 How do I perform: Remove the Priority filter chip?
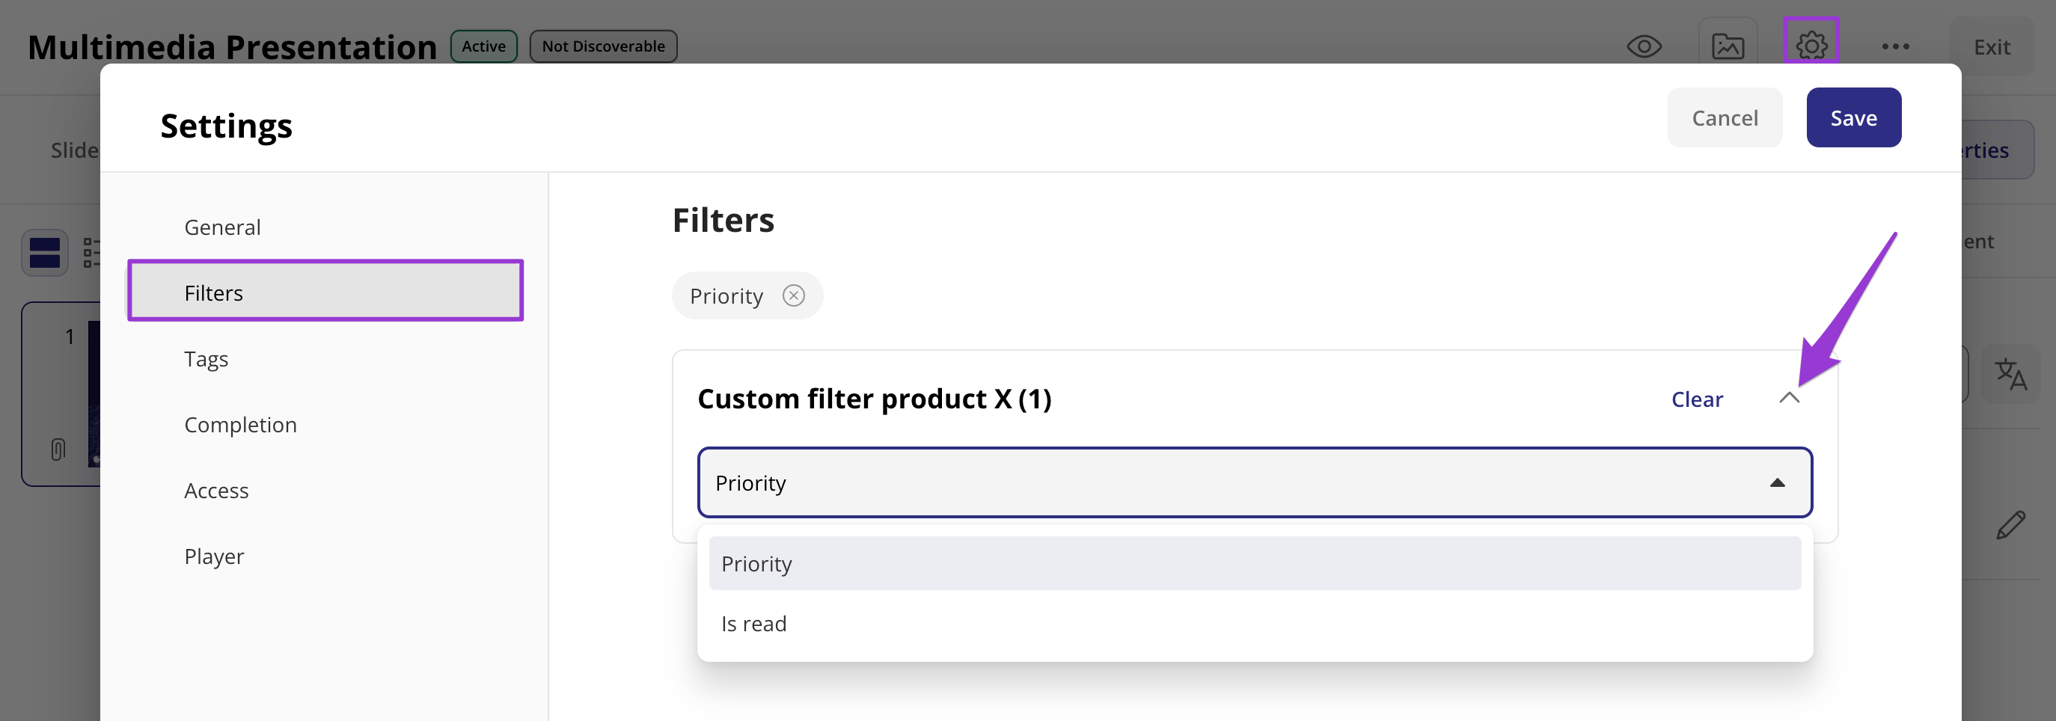(x=793, y=296)
